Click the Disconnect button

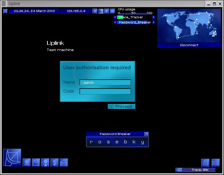(189, 45)
